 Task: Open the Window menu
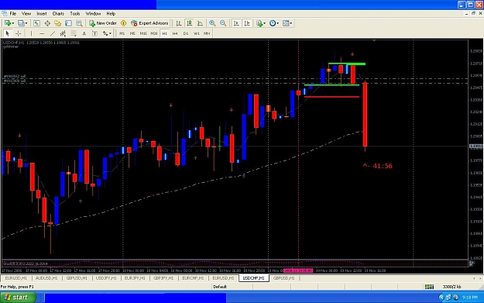pyautogui.click(x=93, y=14)
